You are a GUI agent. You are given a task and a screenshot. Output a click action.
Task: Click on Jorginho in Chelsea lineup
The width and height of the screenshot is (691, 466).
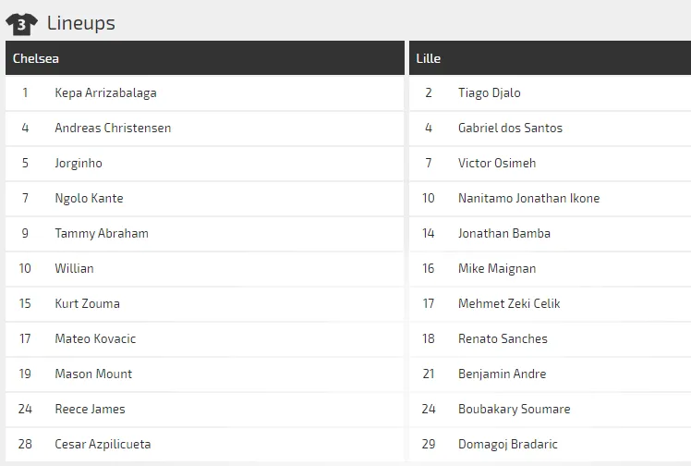pos(79,163)
